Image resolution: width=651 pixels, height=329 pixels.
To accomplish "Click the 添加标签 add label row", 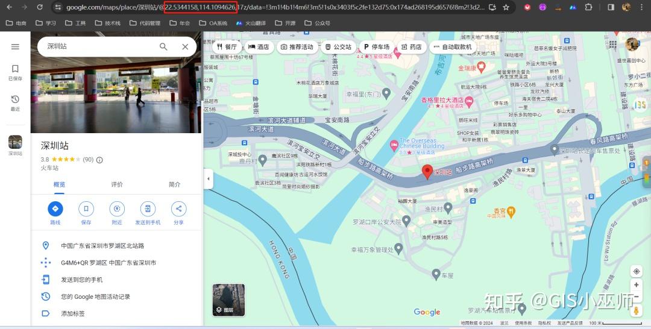I will (x=116, y=314).
